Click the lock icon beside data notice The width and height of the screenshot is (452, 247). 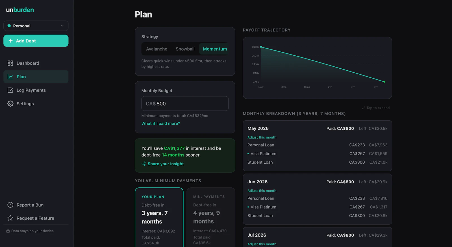pos(8,231)
